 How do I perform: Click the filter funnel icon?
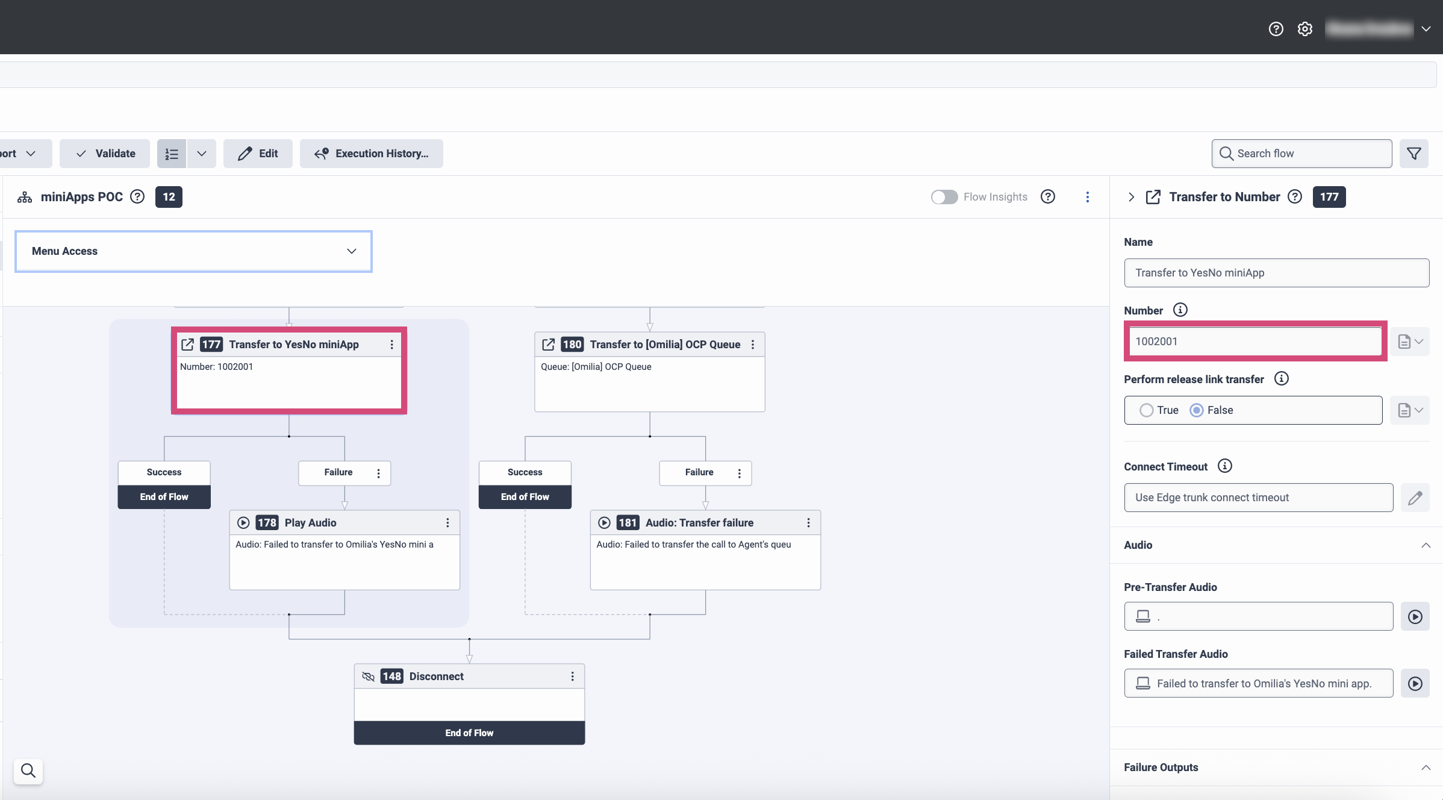click(x=1413, y=154)
